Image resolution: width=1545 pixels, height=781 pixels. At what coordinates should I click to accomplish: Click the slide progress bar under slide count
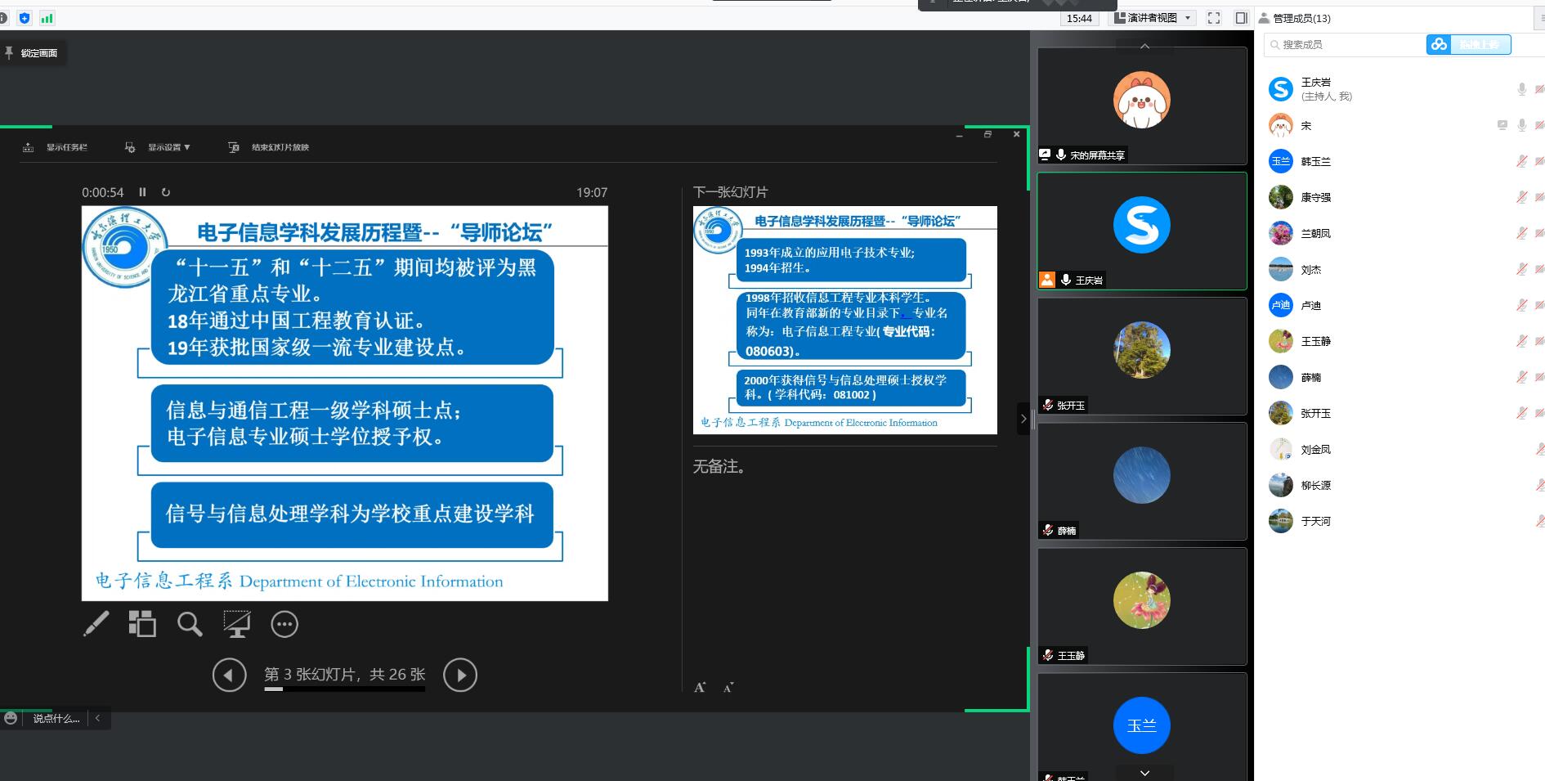click(344, 689)
